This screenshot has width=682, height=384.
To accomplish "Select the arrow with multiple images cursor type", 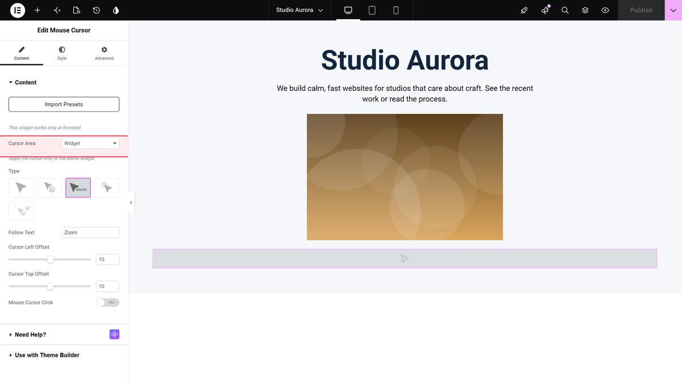I will click(21, 210).
